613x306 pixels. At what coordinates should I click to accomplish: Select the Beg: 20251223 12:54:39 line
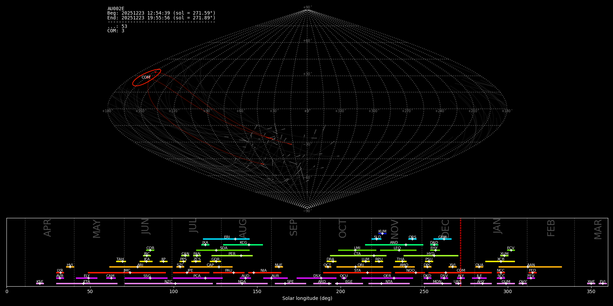tap(161, 13)
